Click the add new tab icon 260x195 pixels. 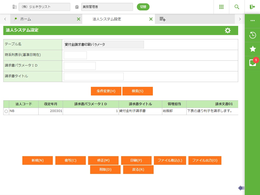162,19
